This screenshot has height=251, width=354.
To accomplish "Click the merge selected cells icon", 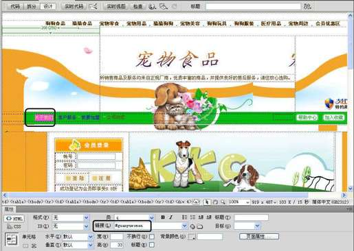I will coord(25,246).
